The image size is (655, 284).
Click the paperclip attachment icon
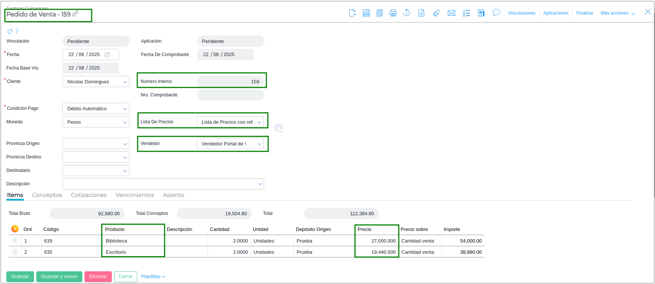[436, 13]
